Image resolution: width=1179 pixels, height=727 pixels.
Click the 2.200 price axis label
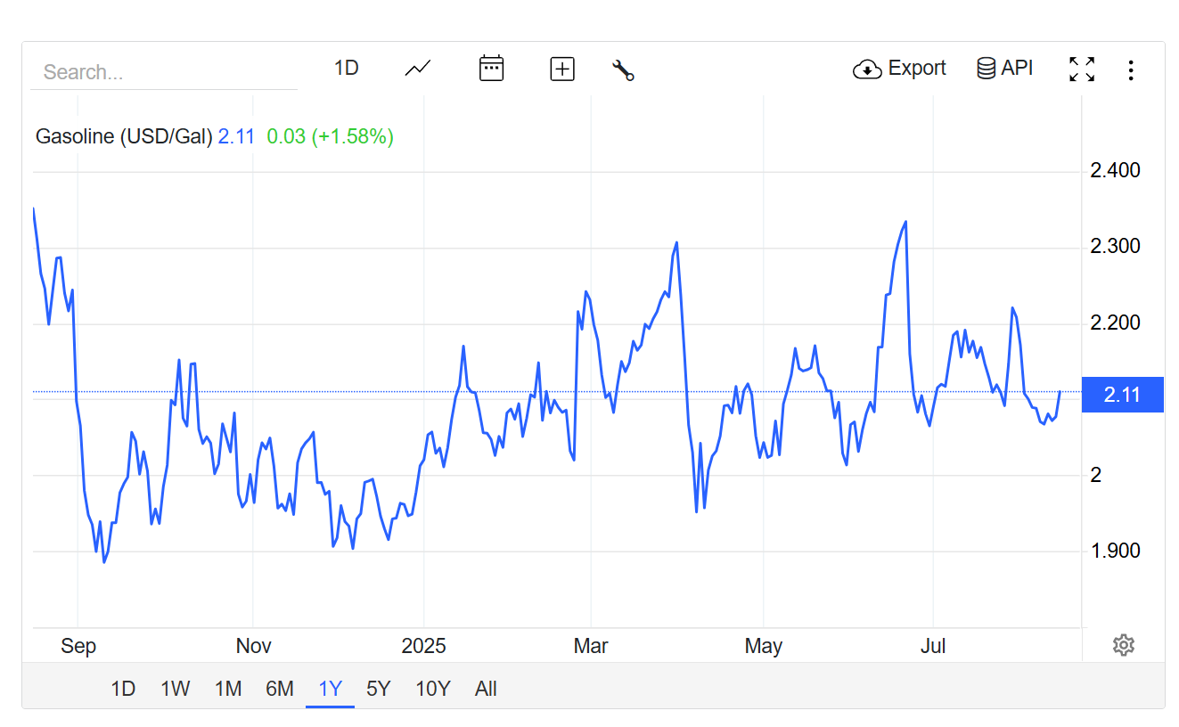coord(1115,323)
